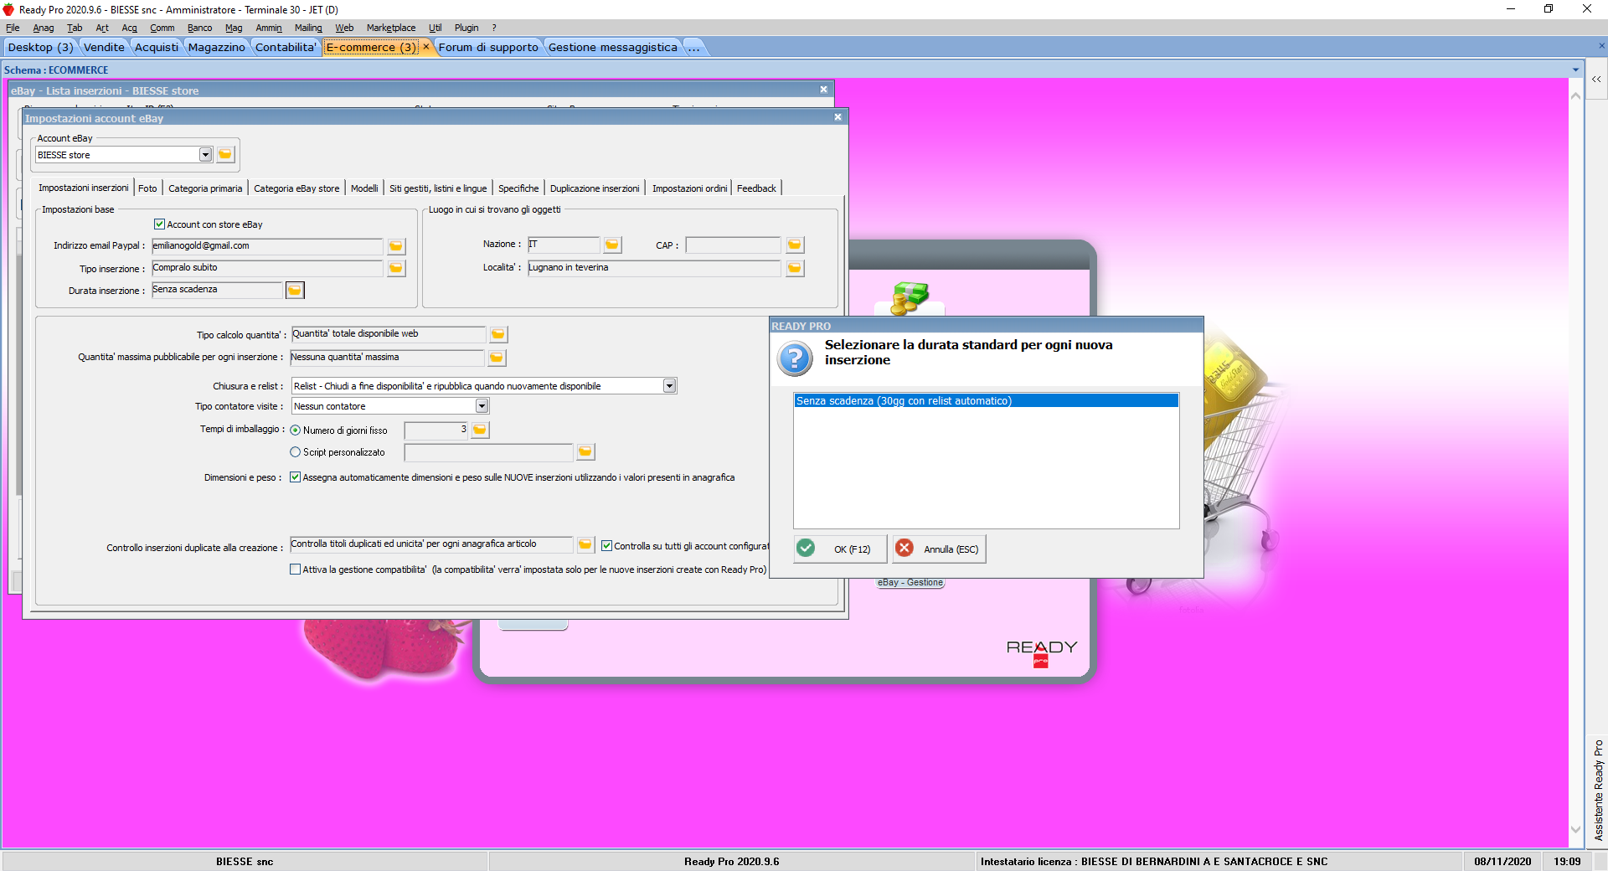Open folder icon beside Account eBay dropdown

click(x=225, y=155)
